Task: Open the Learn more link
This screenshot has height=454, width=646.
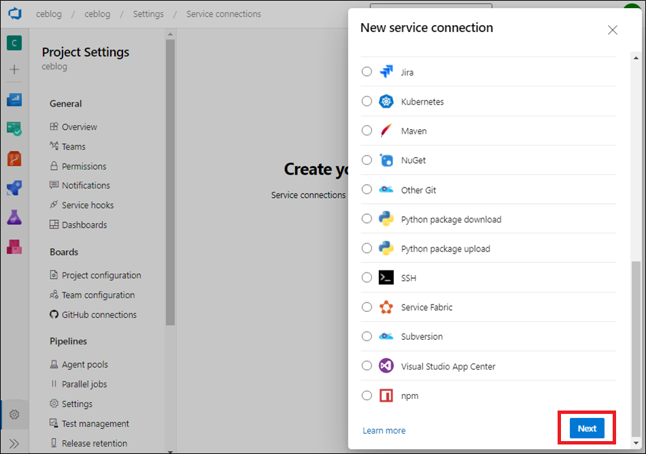Action: coord(384,430)
